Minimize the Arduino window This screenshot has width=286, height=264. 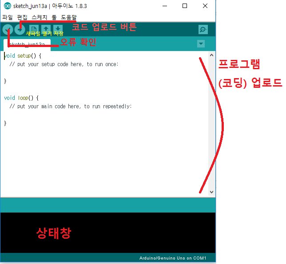point(165,6)
